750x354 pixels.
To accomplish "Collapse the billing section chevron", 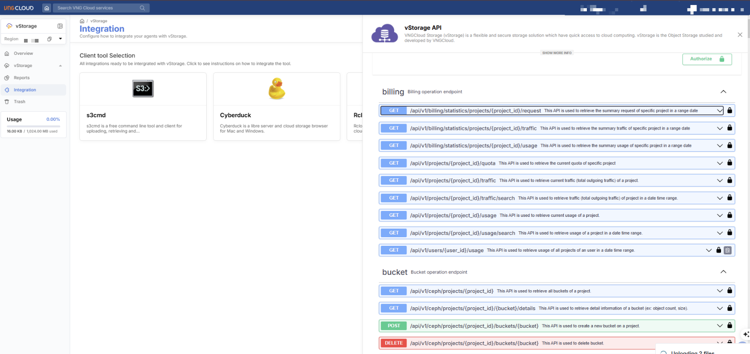I will coord(723,92).
